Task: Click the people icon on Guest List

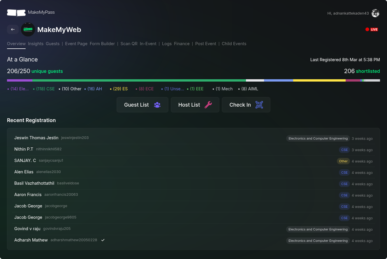Action: pos(157,105)
